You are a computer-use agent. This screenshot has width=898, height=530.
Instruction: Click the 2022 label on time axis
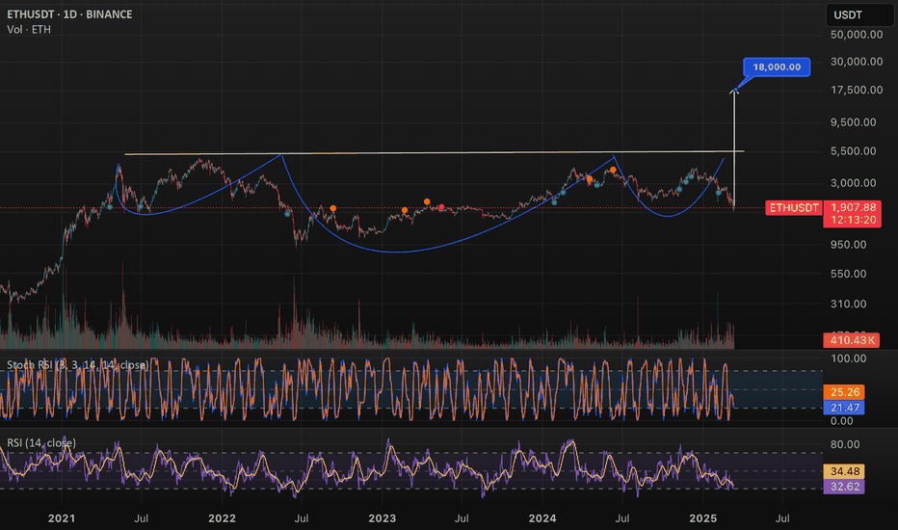(x=222, y=518)
